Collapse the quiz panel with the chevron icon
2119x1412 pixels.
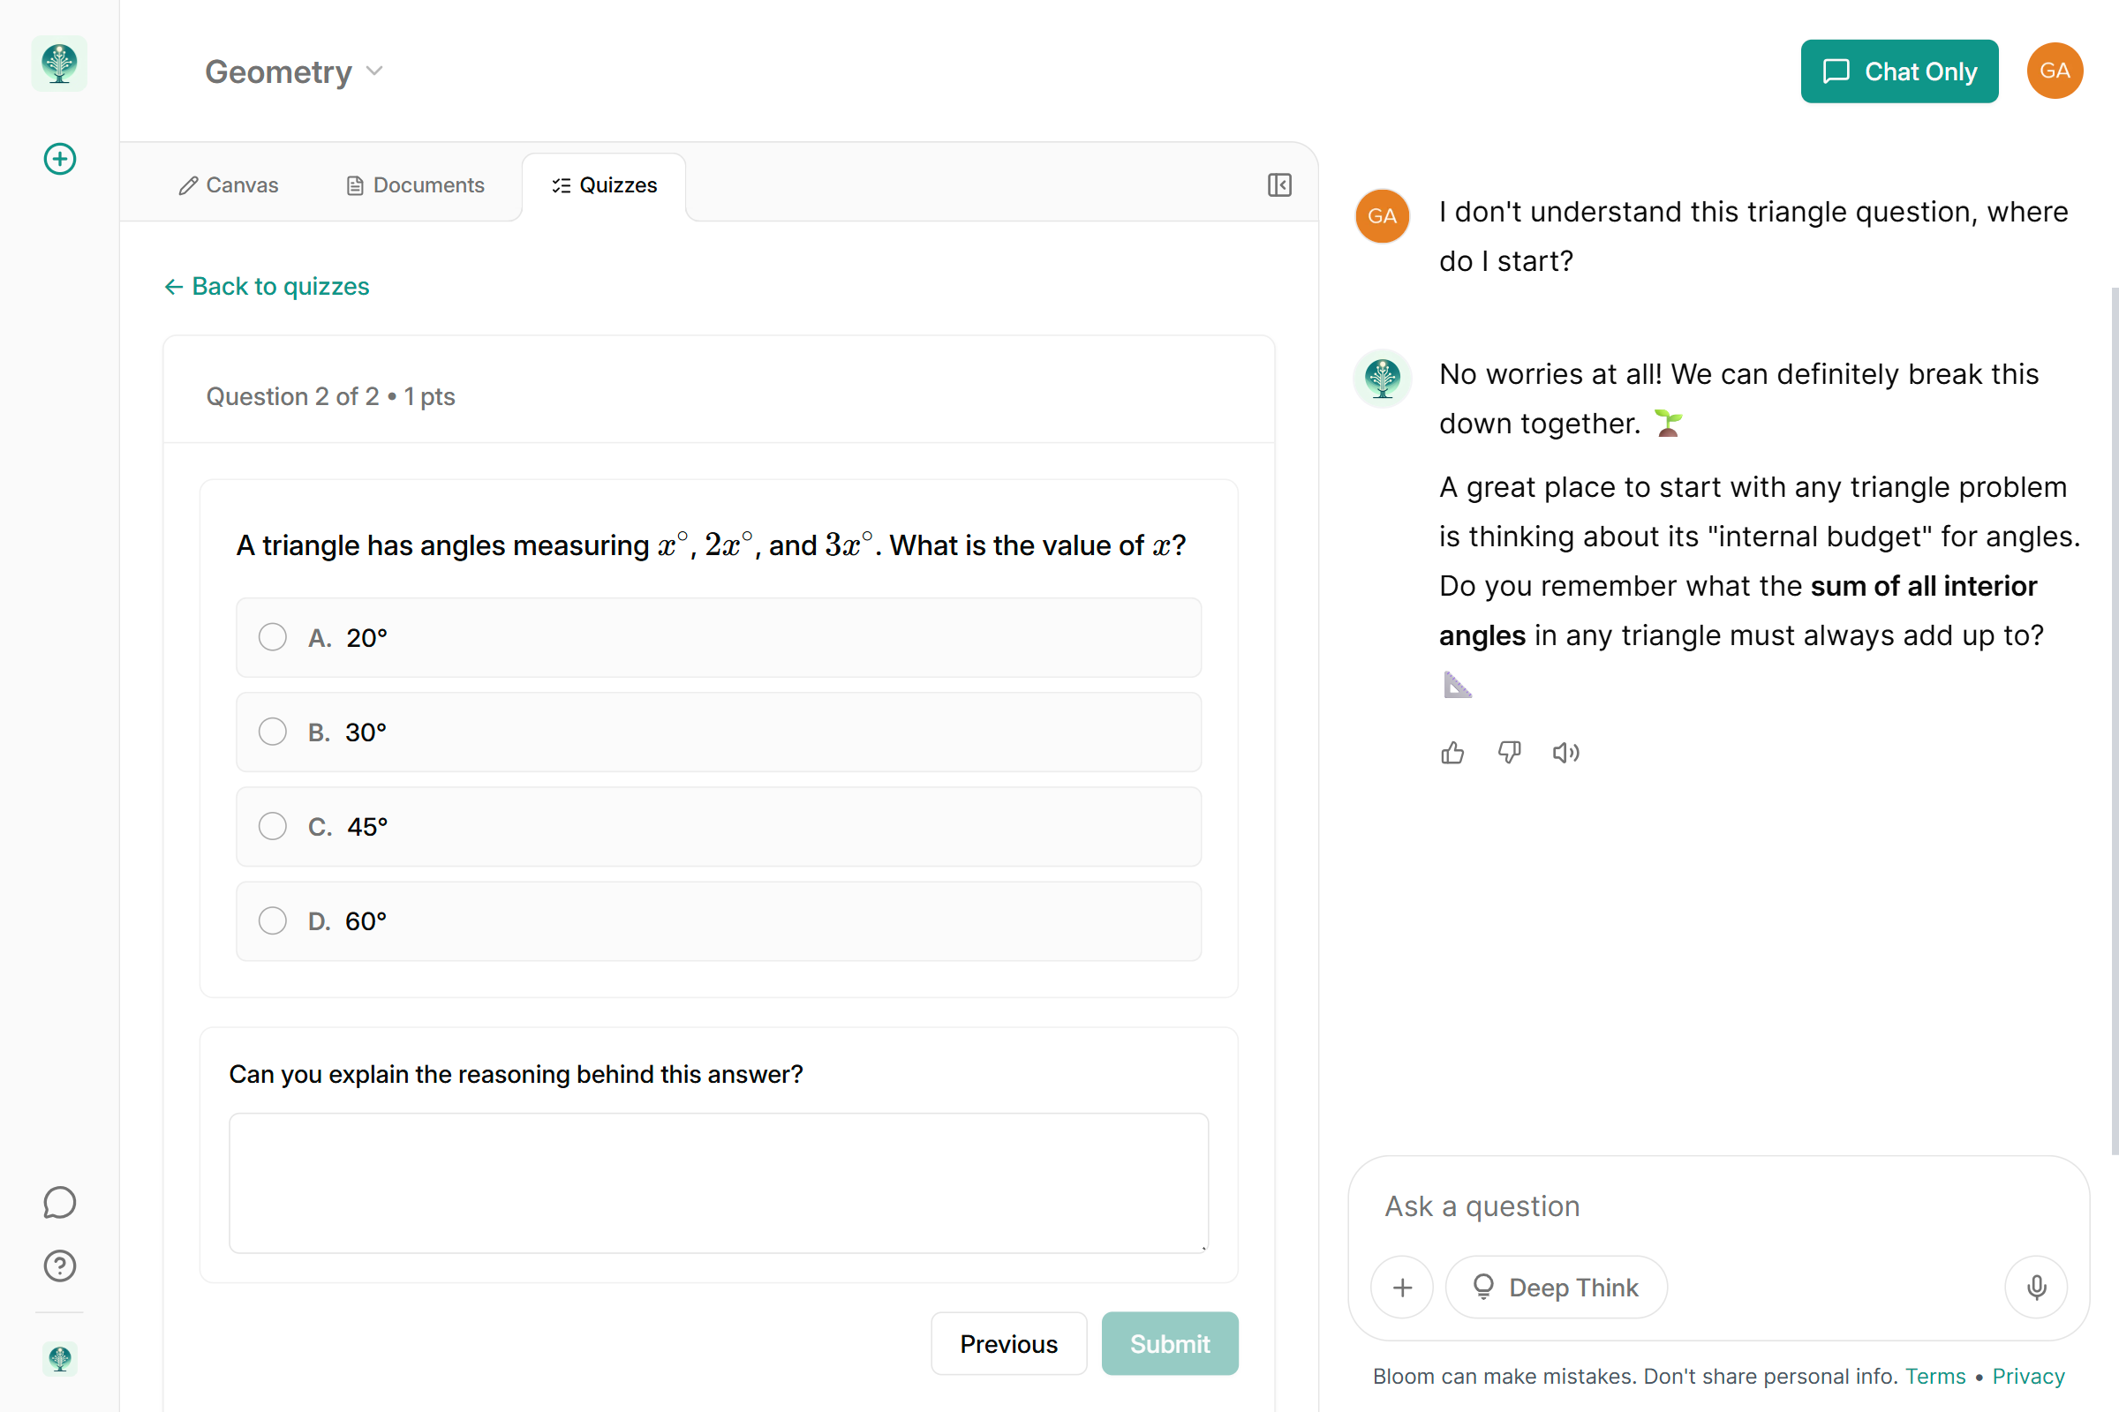tap(1278, 184)
